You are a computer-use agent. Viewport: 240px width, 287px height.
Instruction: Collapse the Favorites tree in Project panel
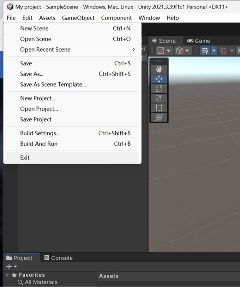point(7,275)
